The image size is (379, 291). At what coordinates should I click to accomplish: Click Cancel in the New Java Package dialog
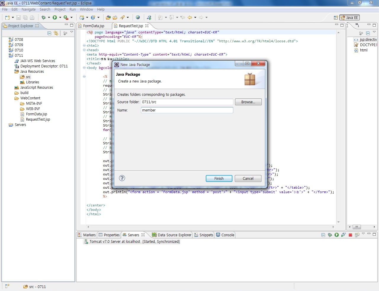point(248,178)
